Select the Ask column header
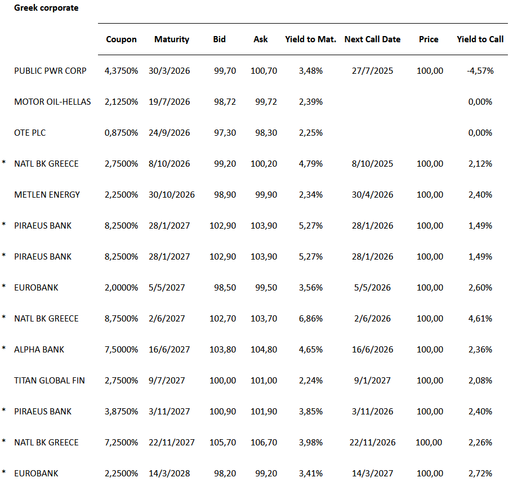The width and height of the screenshot is (522, 482). (x=261, y=39)
